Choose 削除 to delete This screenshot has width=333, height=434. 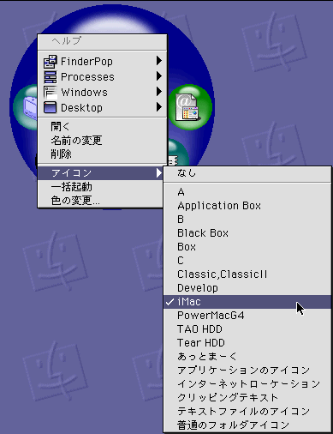point(102,154)
